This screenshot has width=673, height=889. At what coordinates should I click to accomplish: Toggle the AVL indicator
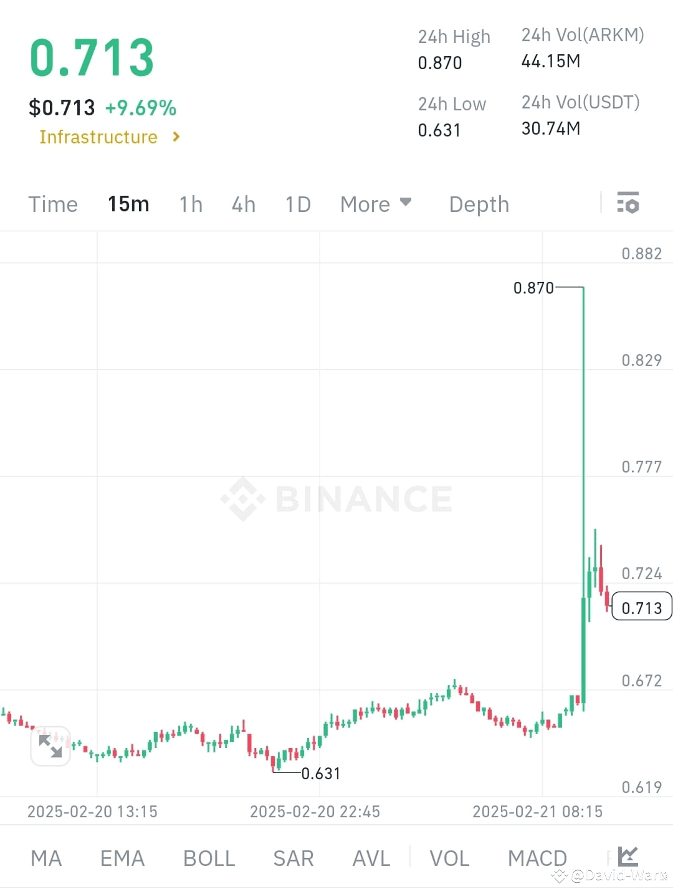(x=371, y=858)
